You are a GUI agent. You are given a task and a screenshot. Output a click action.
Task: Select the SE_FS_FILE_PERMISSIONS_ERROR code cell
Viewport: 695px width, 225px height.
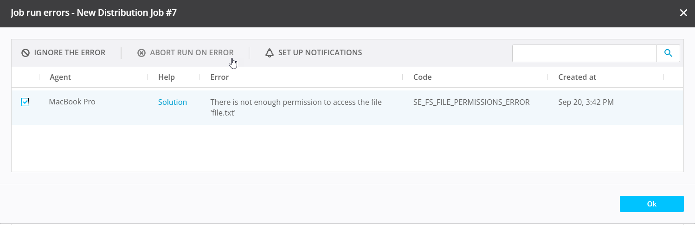point(471,102)
